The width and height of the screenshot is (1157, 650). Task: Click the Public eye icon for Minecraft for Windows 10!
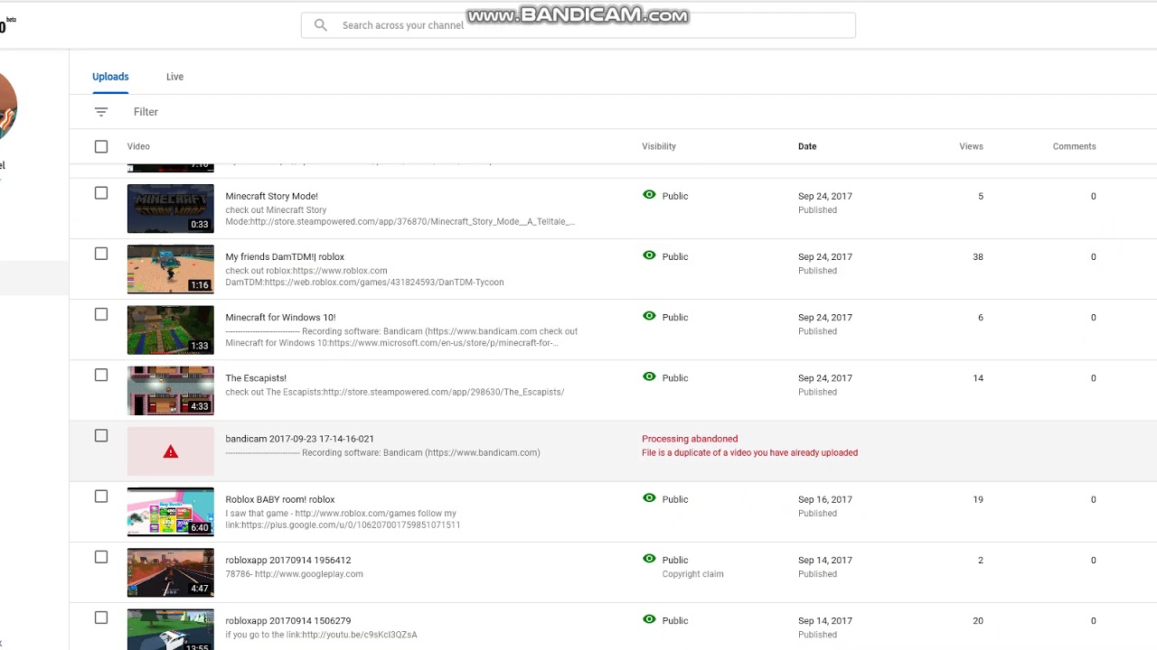[649, 316]
